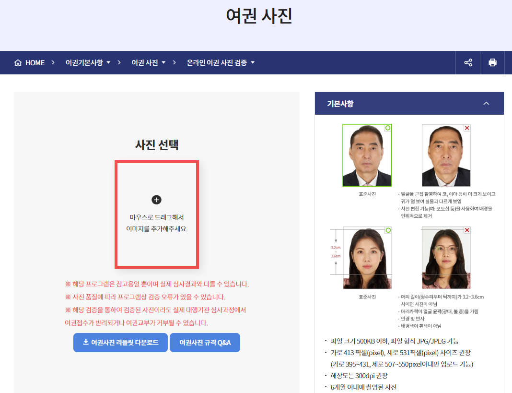
Task: Click 표준사진 caption under male photo
Action: 367,194
